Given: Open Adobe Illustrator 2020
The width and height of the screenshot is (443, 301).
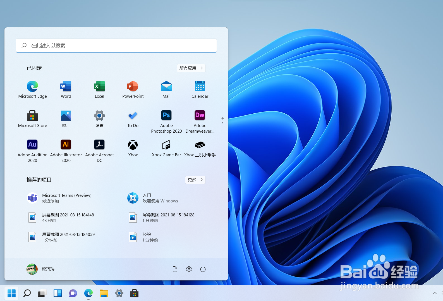Looking at the screenshot, I should point(66,151).
